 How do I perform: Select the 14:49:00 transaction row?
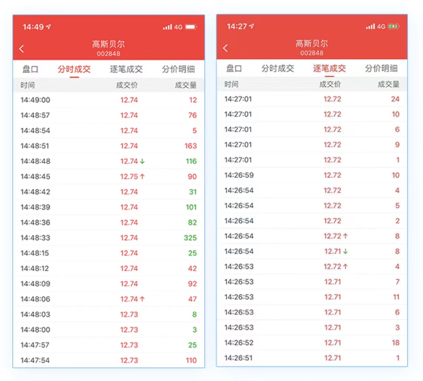(108, 100)
